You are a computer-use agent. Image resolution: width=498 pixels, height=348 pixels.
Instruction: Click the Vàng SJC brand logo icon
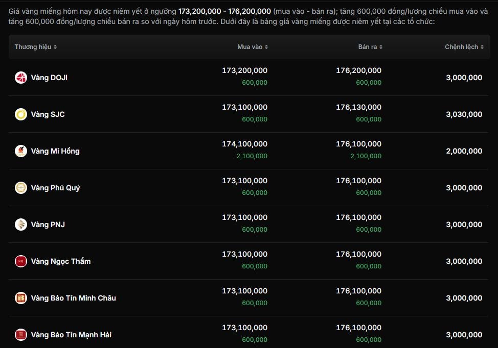click(x=21, y=114)
